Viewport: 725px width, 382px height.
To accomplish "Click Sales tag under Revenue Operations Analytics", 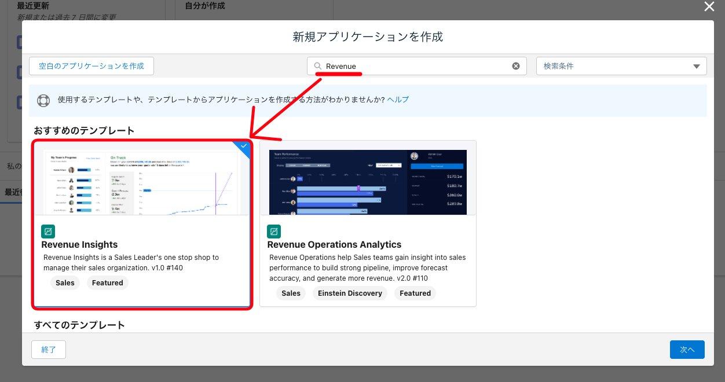I will (291, 293).
